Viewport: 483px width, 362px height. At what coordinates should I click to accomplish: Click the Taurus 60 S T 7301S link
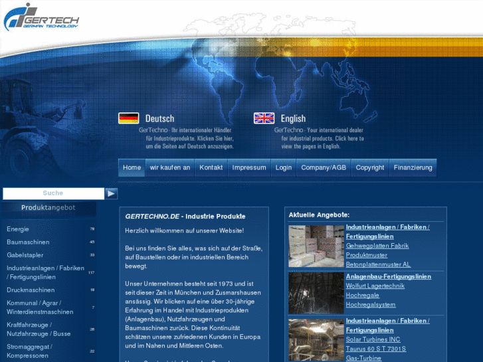[376, 349]
